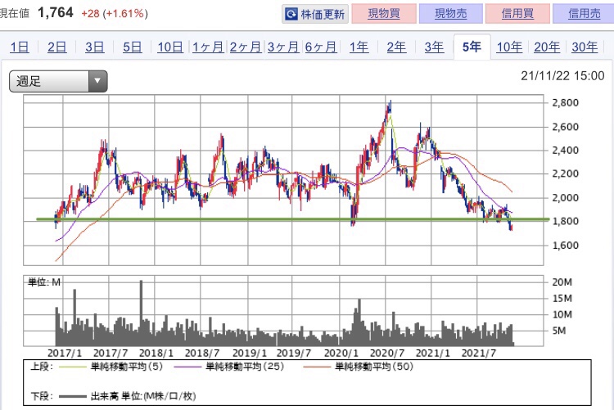Select the 5日 period tab
The height and width of the screenshot is (410, 614).
point(132,47)
